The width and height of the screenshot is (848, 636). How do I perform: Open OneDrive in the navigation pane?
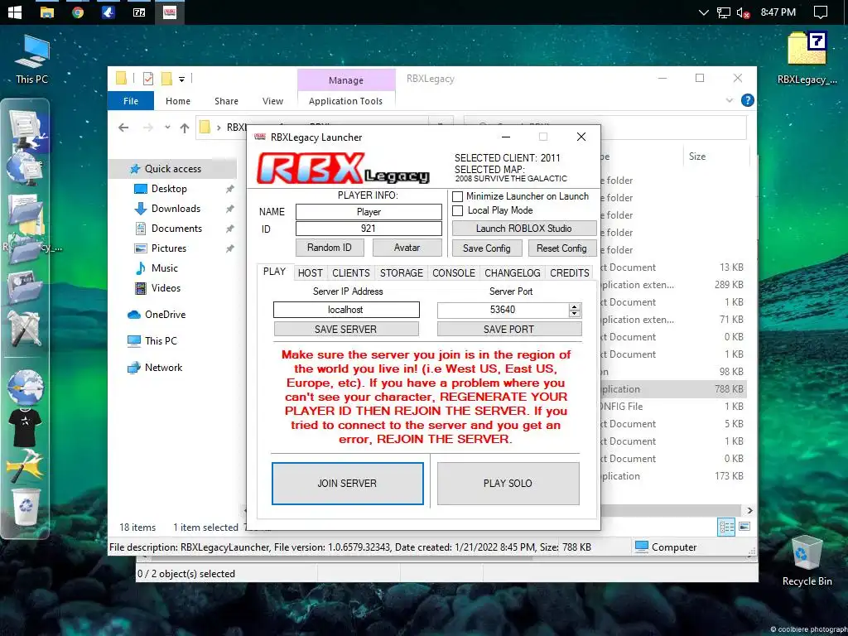pyautogui.click(x=165, y=314)
